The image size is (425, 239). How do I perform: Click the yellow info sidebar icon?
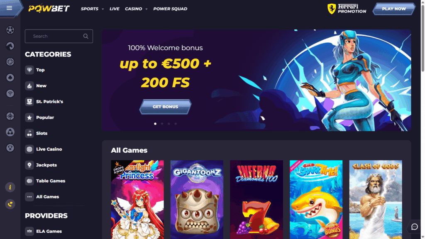10,187
